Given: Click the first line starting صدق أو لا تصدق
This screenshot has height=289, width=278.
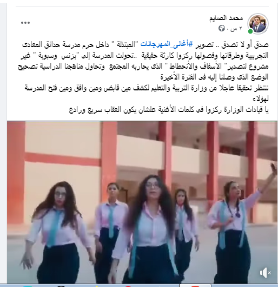Looking at the screenshot, I should [x=145, y=44].
